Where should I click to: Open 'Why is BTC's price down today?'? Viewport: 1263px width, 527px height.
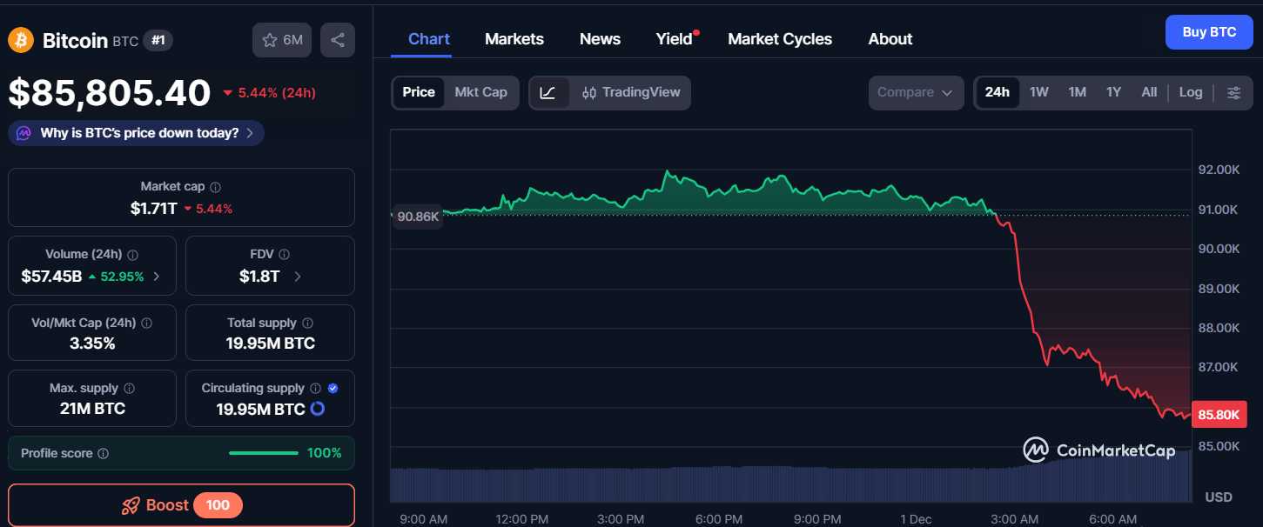click(137, 133)
